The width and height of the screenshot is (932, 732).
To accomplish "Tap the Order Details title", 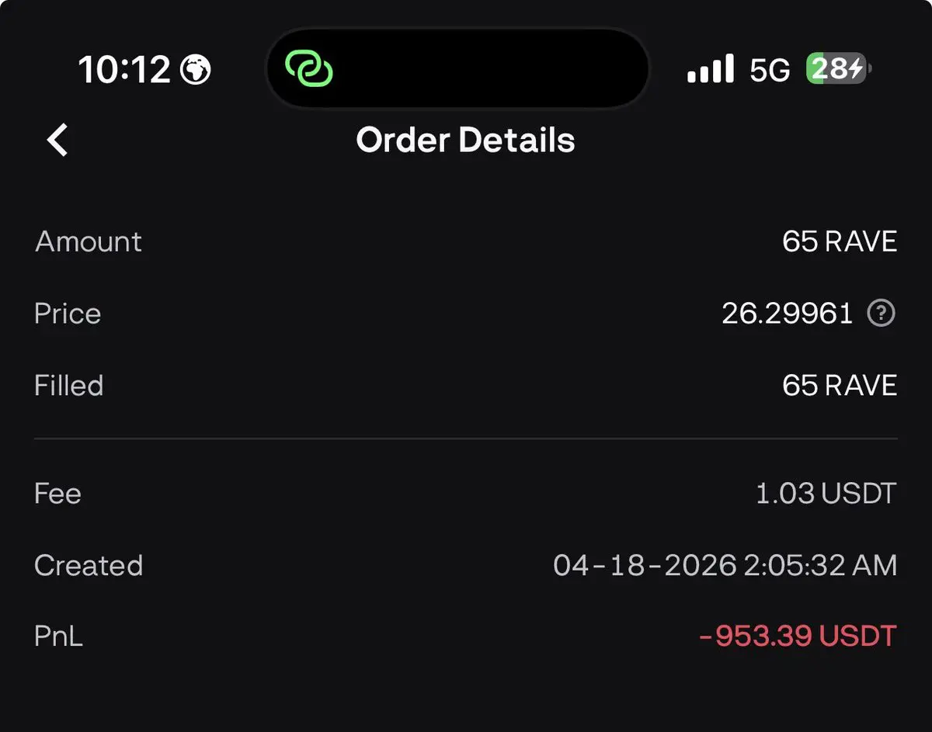I will pos(465,141).
